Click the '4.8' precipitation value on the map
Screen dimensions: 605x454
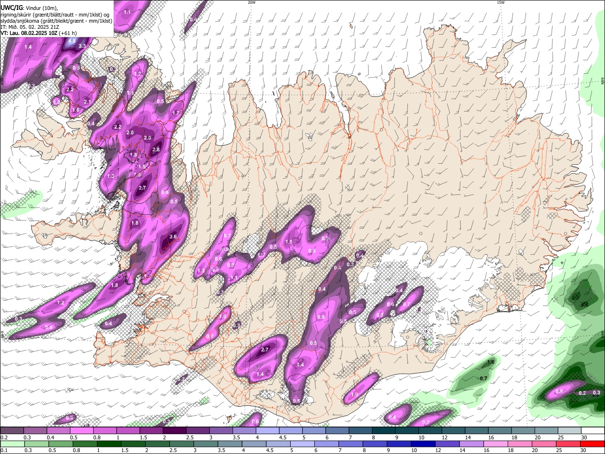coord(72,41)
